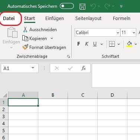Click the Redo arrow icon
This screenshot has width=140, height=140.
pyautogui.click(x=107, y=6)
